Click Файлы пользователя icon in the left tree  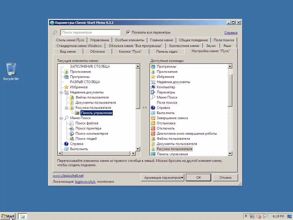[x=72, y=97]
